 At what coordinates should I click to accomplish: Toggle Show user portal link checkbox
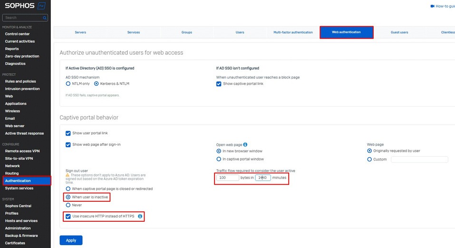[x=68, y=133]
